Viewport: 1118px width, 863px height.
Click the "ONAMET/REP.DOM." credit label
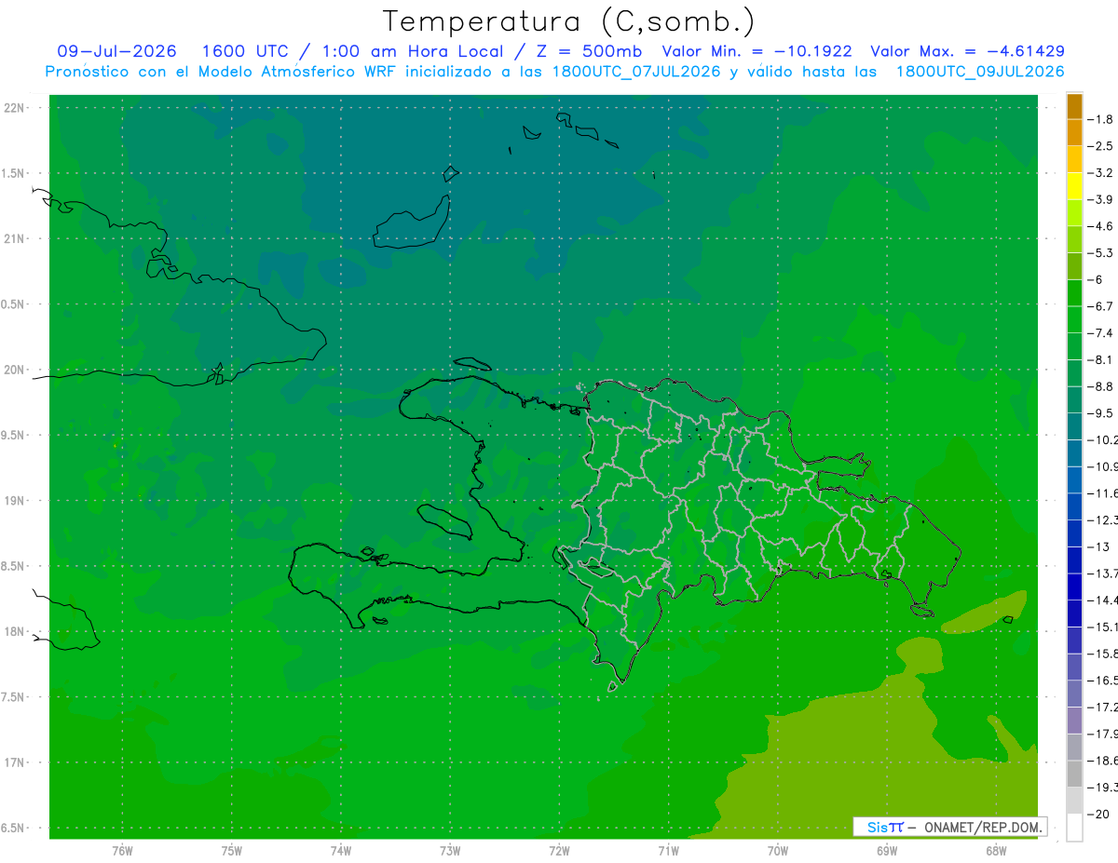click(x=982, y=827)
